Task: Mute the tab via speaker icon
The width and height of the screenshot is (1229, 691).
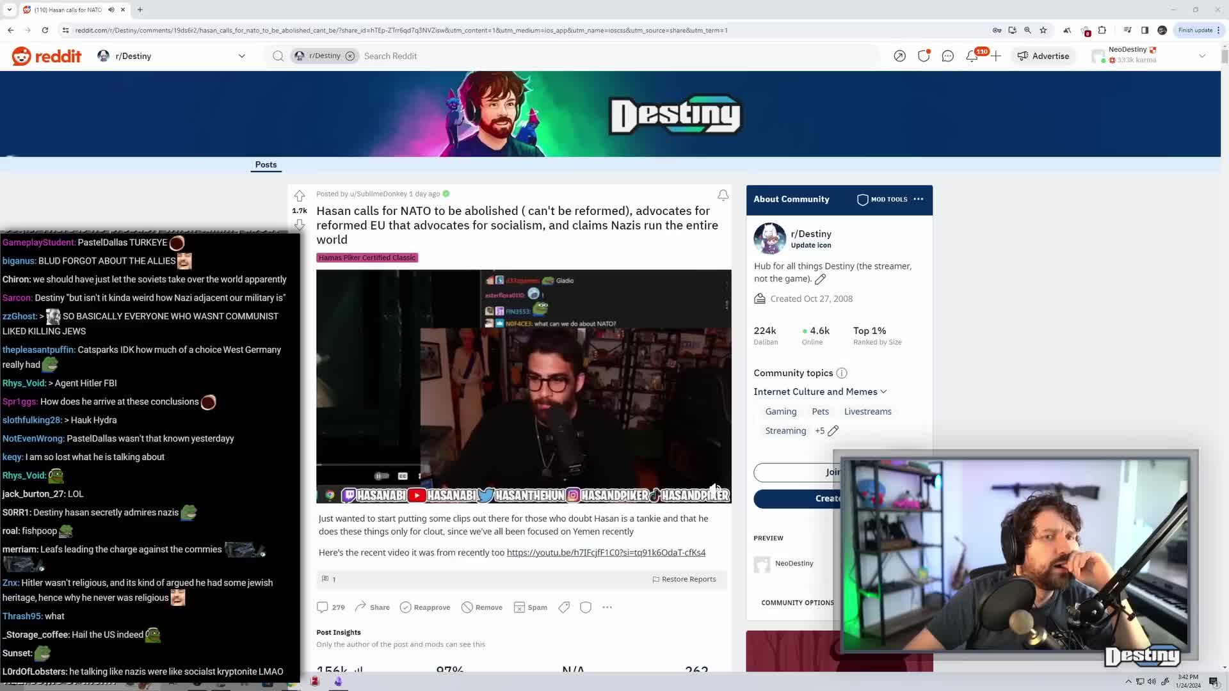Action: coord(111,10)
